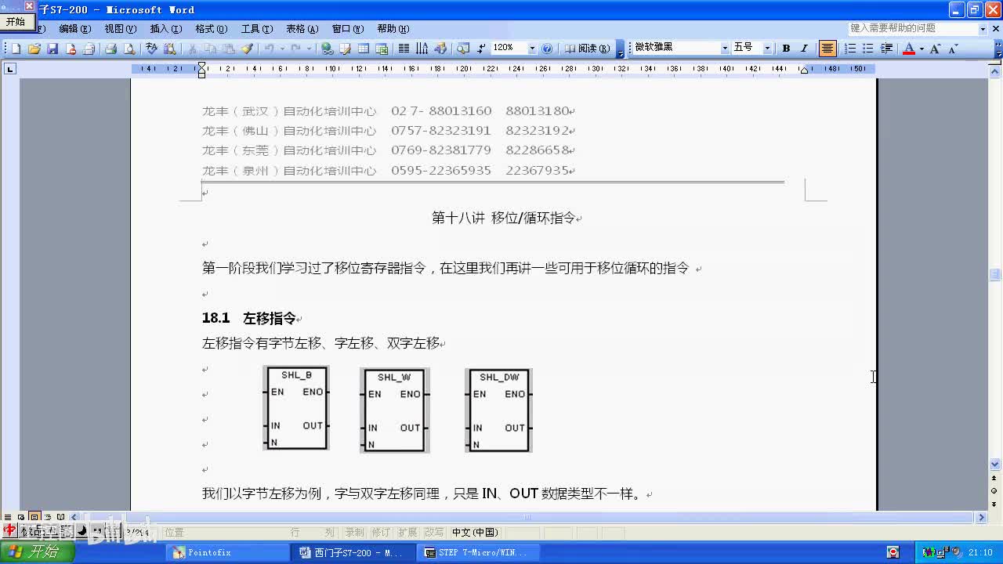Open the 工具 menu

click(256, 28)
